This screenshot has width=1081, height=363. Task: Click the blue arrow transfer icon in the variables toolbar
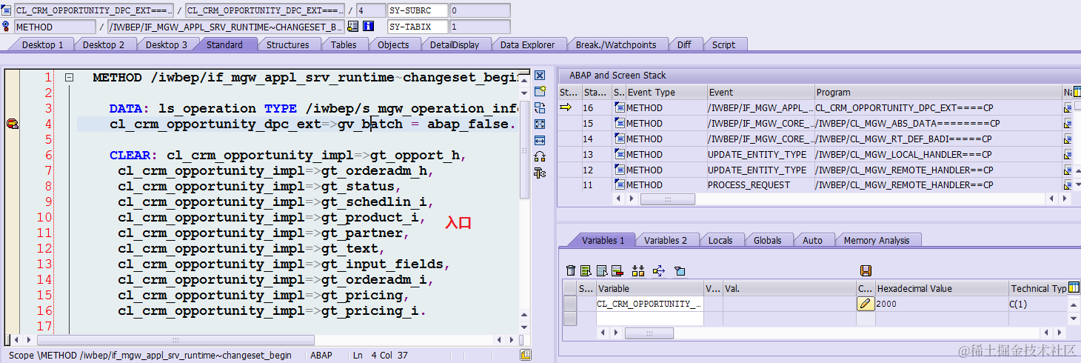(x=659, y=271)
